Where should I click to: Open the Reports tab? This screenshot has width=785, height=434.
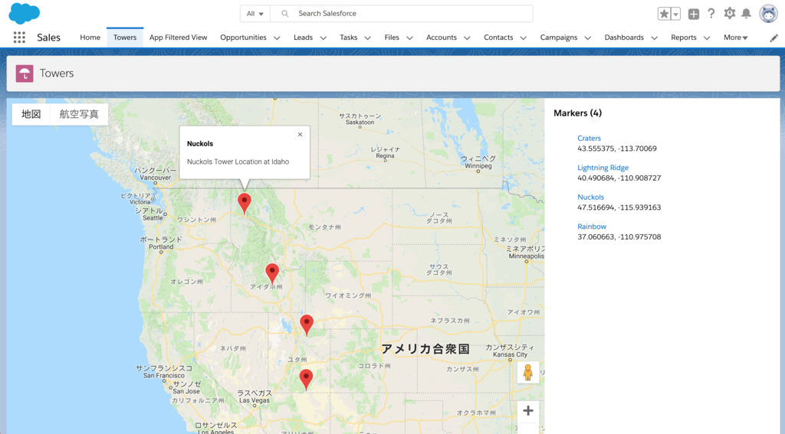click(683, 38)
